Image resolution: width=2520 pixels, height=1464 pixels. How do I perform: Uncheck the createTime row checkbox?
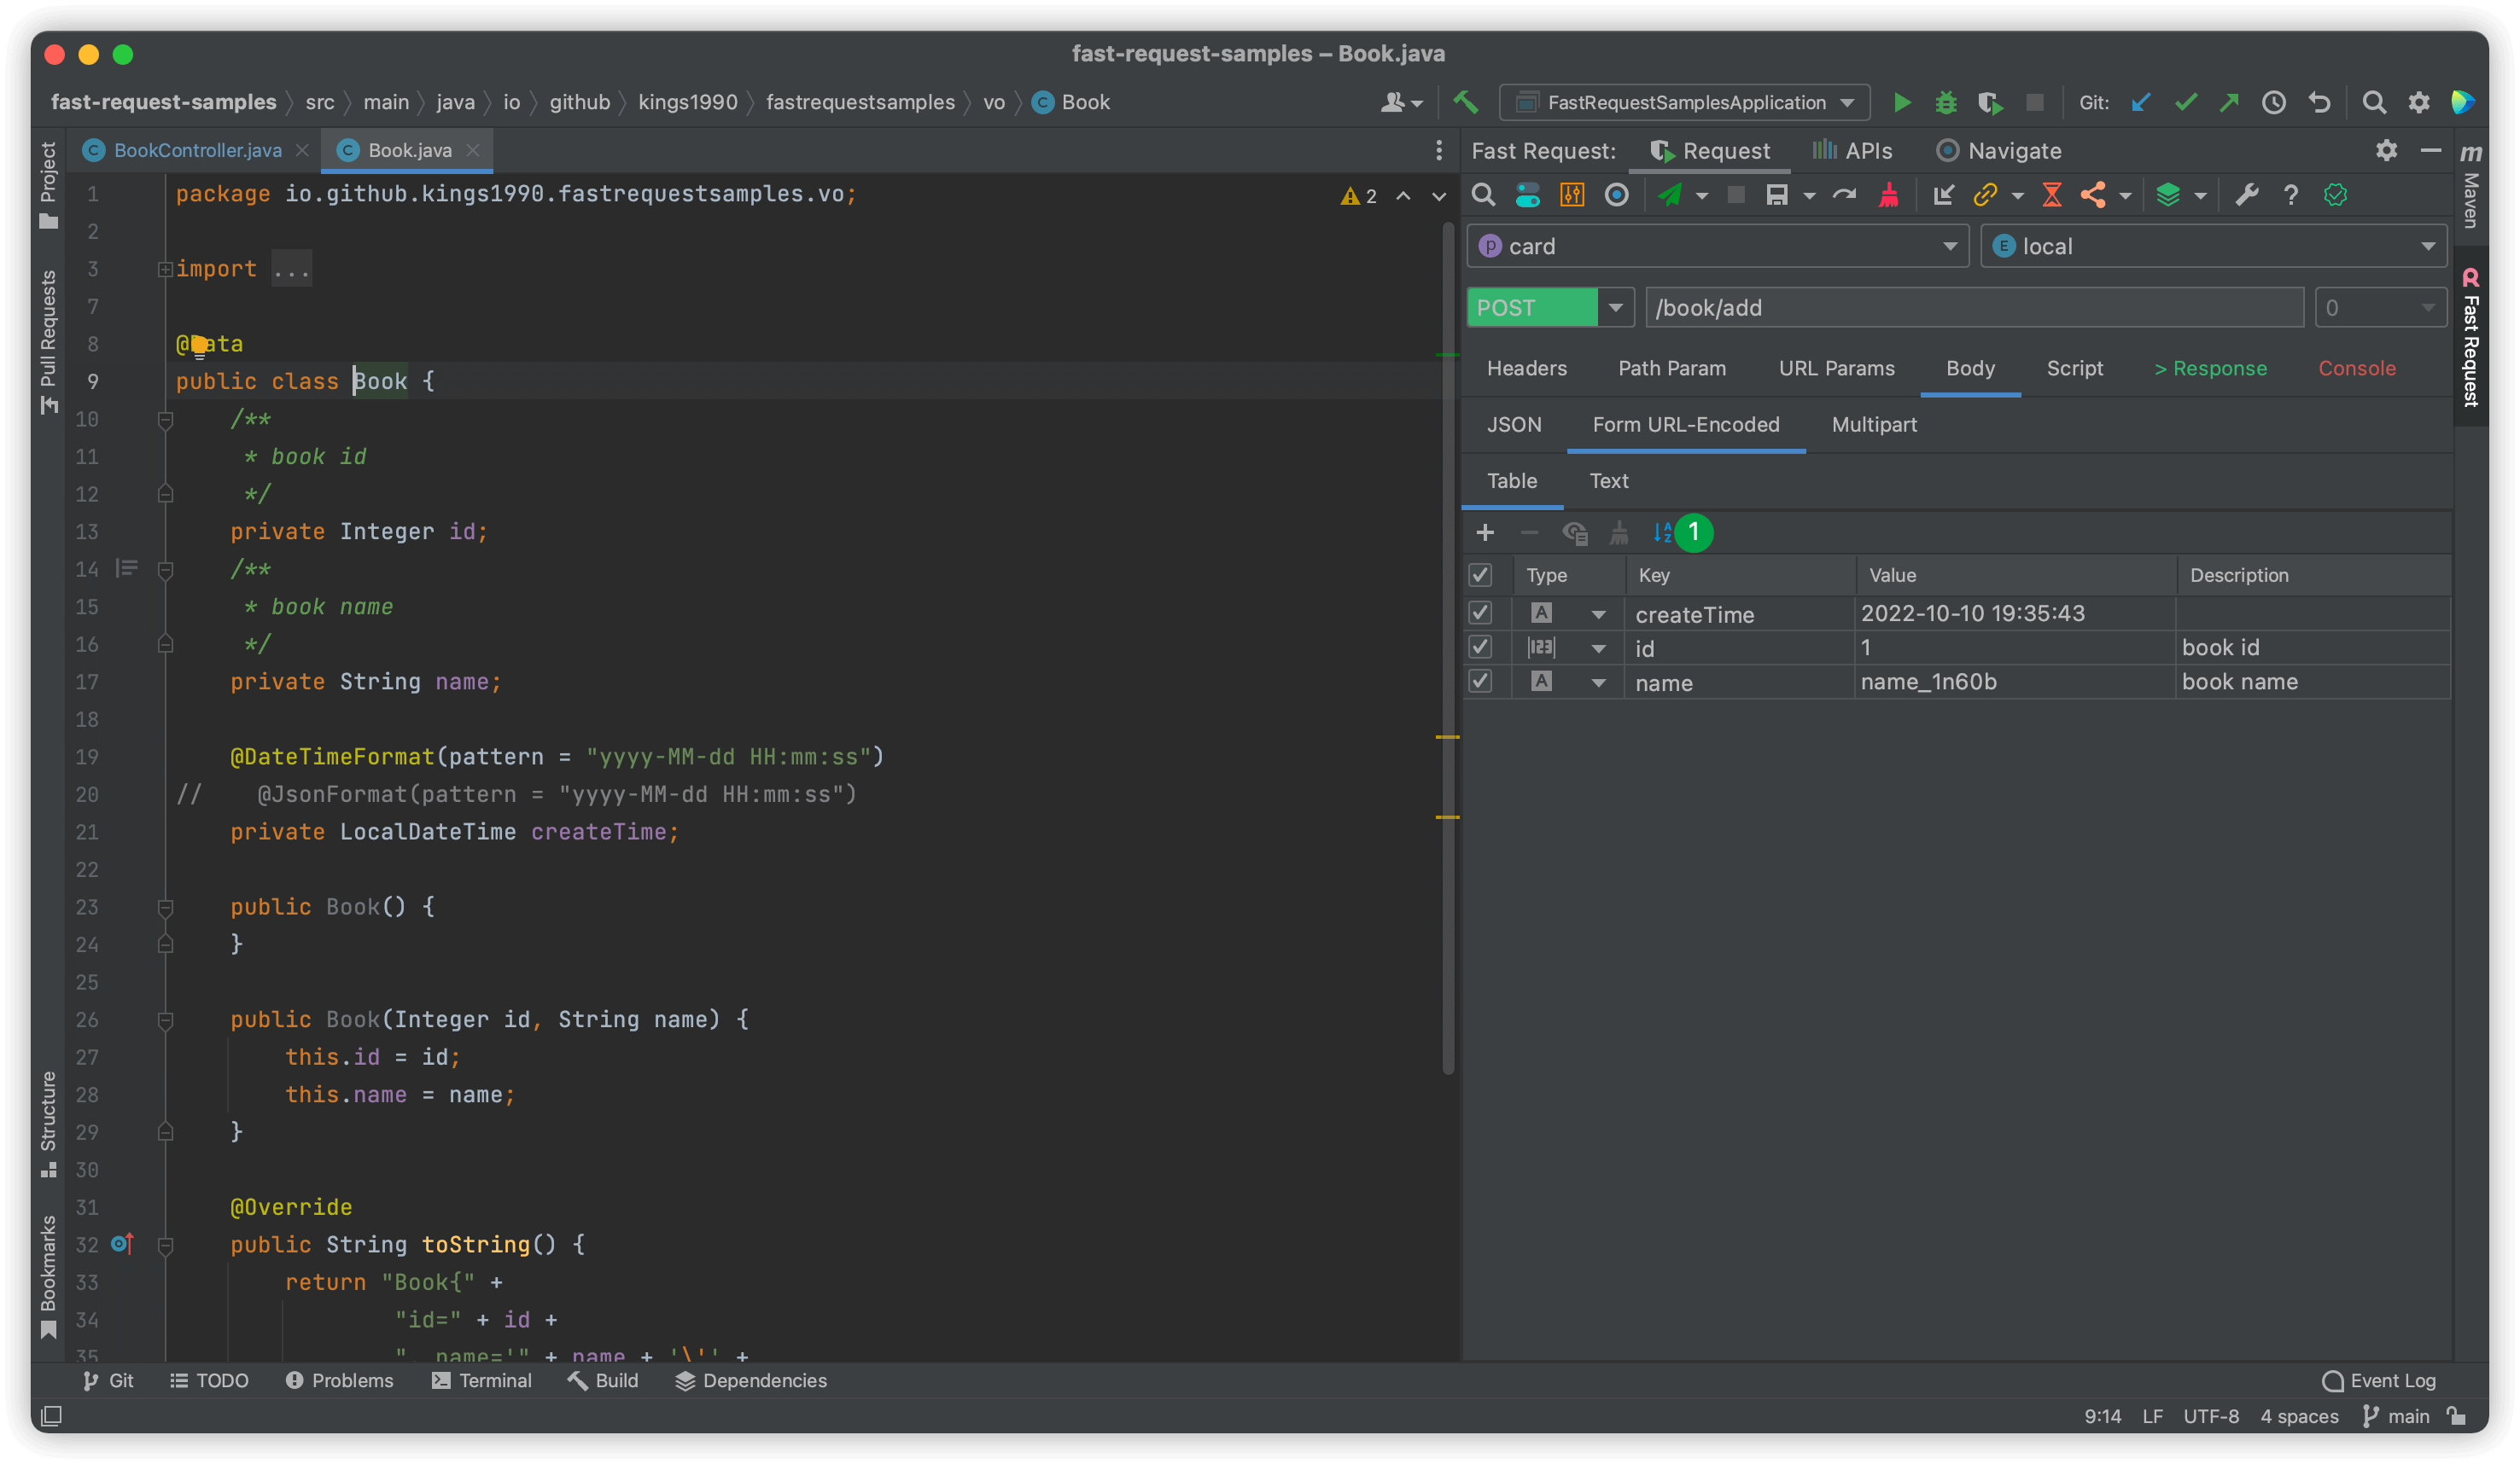1480,613
